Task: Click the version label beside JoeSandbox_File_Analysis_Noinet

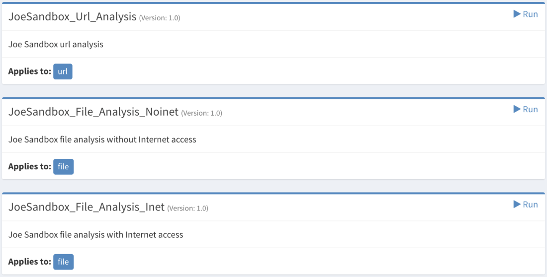Action: [201, 113]
